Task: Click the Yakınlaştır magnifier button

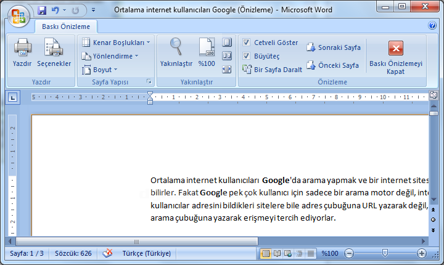Action: click(x=176, y=52)
